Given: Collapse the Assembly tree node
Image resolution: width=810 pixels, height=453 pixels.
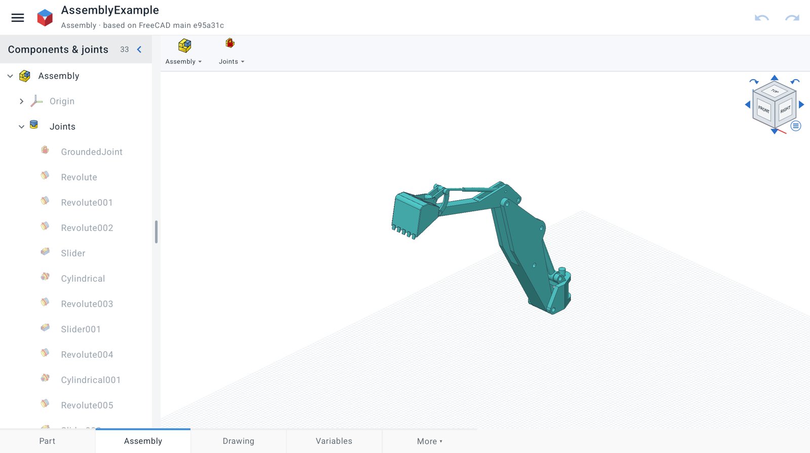Looking at the screenshot, I should point(10,76).
